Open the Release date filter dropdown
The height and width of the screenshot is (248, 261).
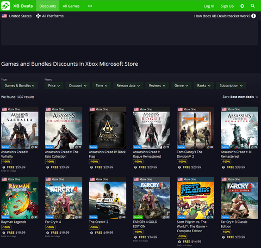click(x=128, y=85)
